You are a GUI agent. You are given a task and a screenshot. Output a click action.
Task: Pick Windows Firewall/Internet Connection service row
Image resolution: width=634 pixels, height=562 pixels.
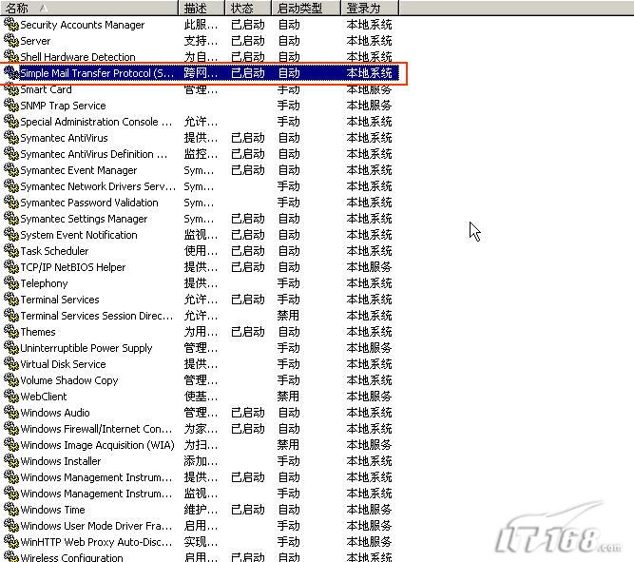(96, 429)
